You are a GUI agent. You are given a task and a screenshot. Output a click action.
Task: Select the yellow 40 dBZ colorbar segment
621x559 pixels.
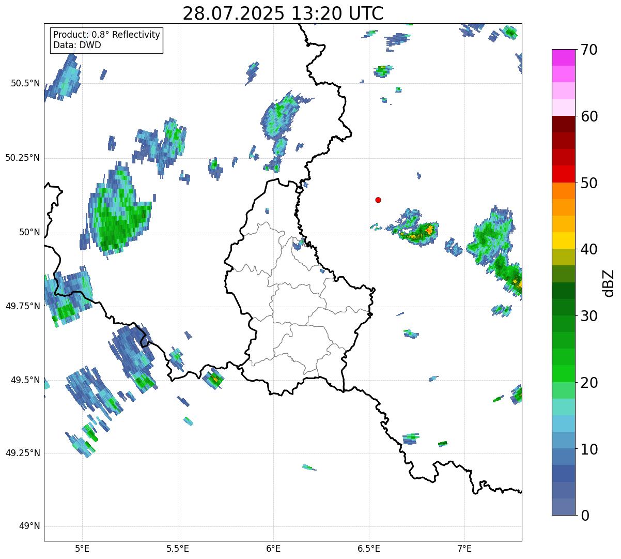(564, 240)
